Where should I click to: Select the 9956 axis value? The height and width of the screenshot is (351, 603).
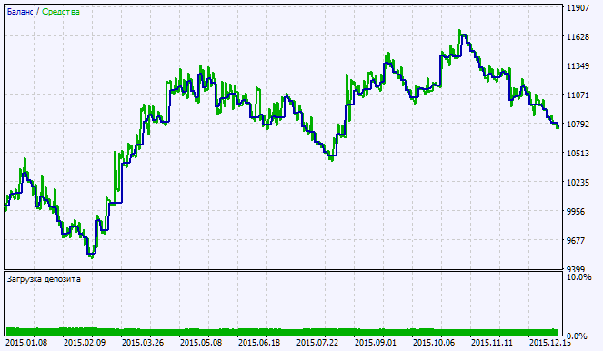[x=576, y=212]
